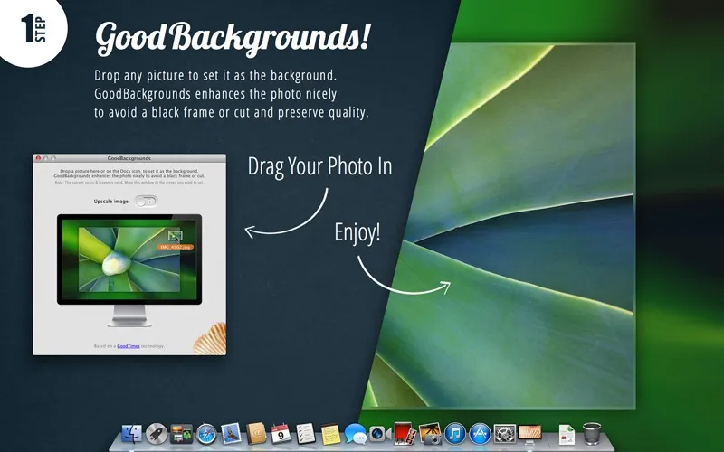Open Calendar icon showing 9
Image resolution: width=724 pixels, height=452 pixels.
[x=281, y=434]
